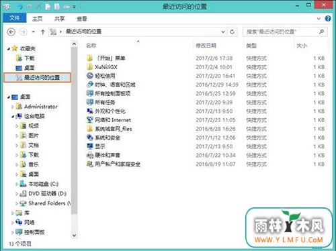336x251 pixels.
Task: Switch to the 查看 ribbon tab
Action: click(x=82, y=19)
